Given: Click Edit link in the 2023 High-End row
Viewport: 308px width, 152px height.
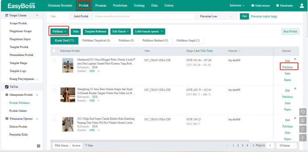Looking at the screenshot, I should pos(287,120).
